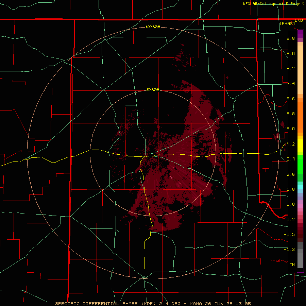
Task: Click the -0.5 legend value
Action: click(x=289, y=235)
